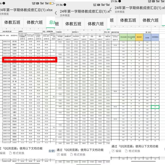This screenshot has height=165, width=165.
Task: Tap the notification badge beside 21:36 in the middle
Action: (65, 5)
